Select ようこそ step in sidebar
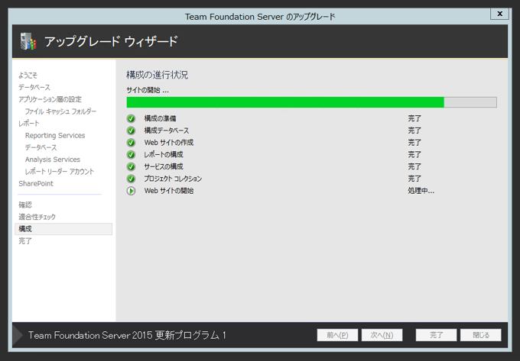The image size is (520, 361). [28, 76]
